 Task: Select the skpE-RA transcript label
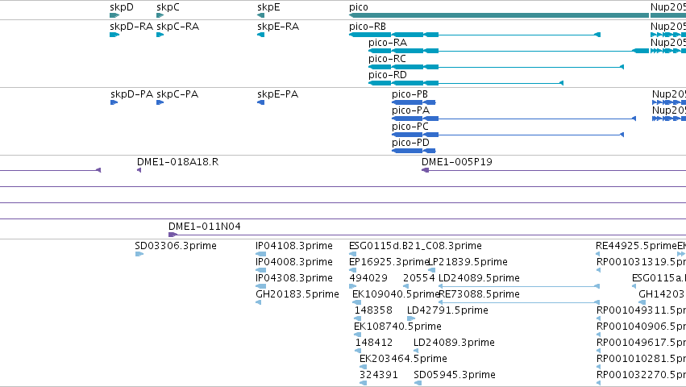pyautogui.click(x=278, y=27)
